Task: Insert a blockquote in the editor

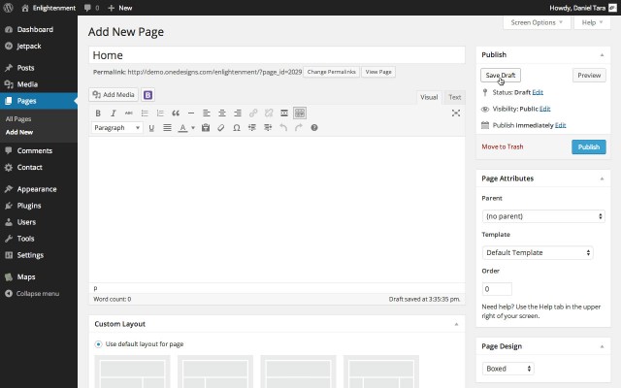Action: (x=176, y=113)
